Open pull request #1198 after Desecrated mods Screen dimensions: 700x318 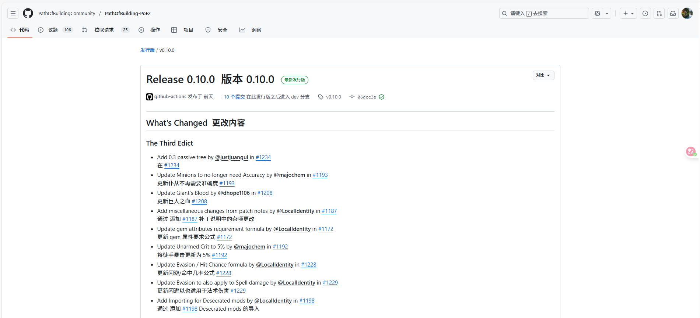(x=307, y=301)
